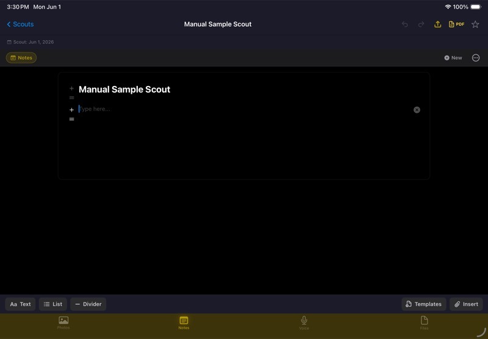Open the Templates picker

423,304
